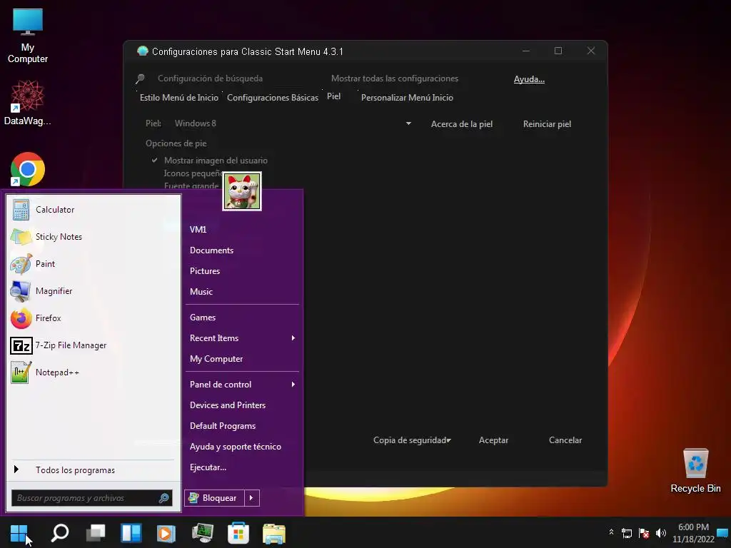Screen dimensions: 731x548
Task: Click the Cancelar button
Action: (x=565, y=440)
